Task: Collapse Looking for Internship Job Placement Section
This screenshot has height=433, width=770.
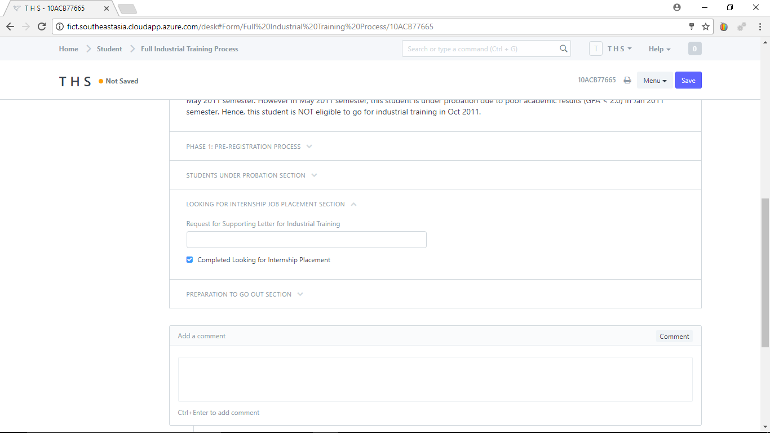Action: [x=271, y=204]
